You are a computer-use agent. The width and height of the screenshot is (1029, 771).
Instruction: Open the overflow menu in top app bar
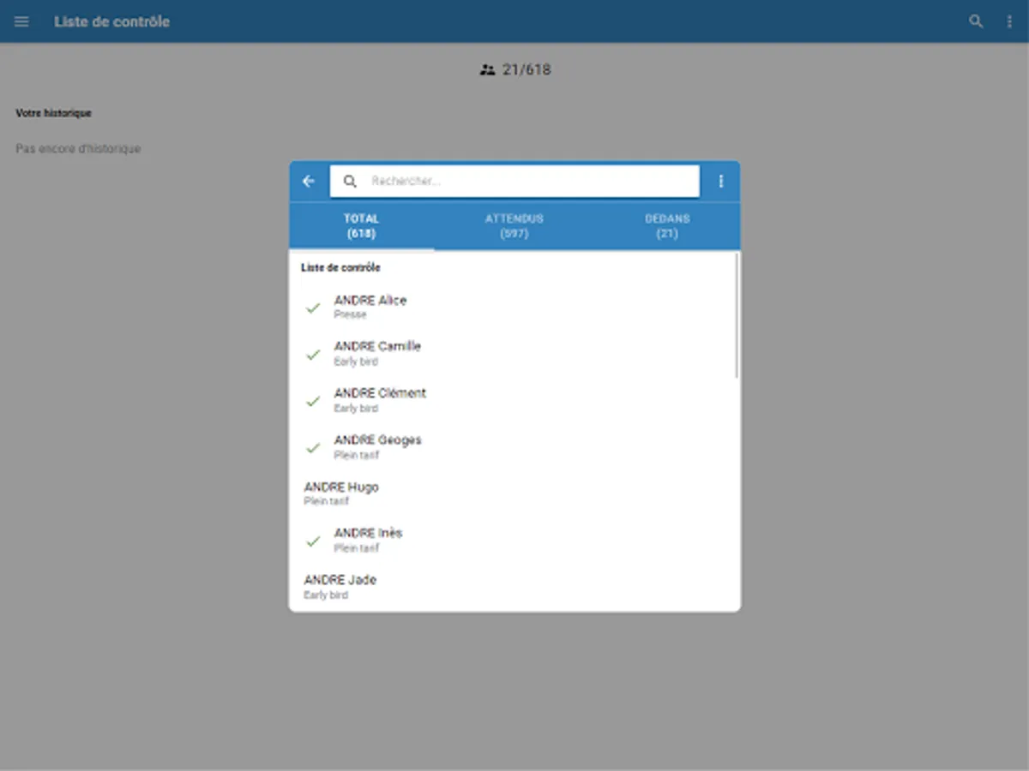click(1009, 21)
